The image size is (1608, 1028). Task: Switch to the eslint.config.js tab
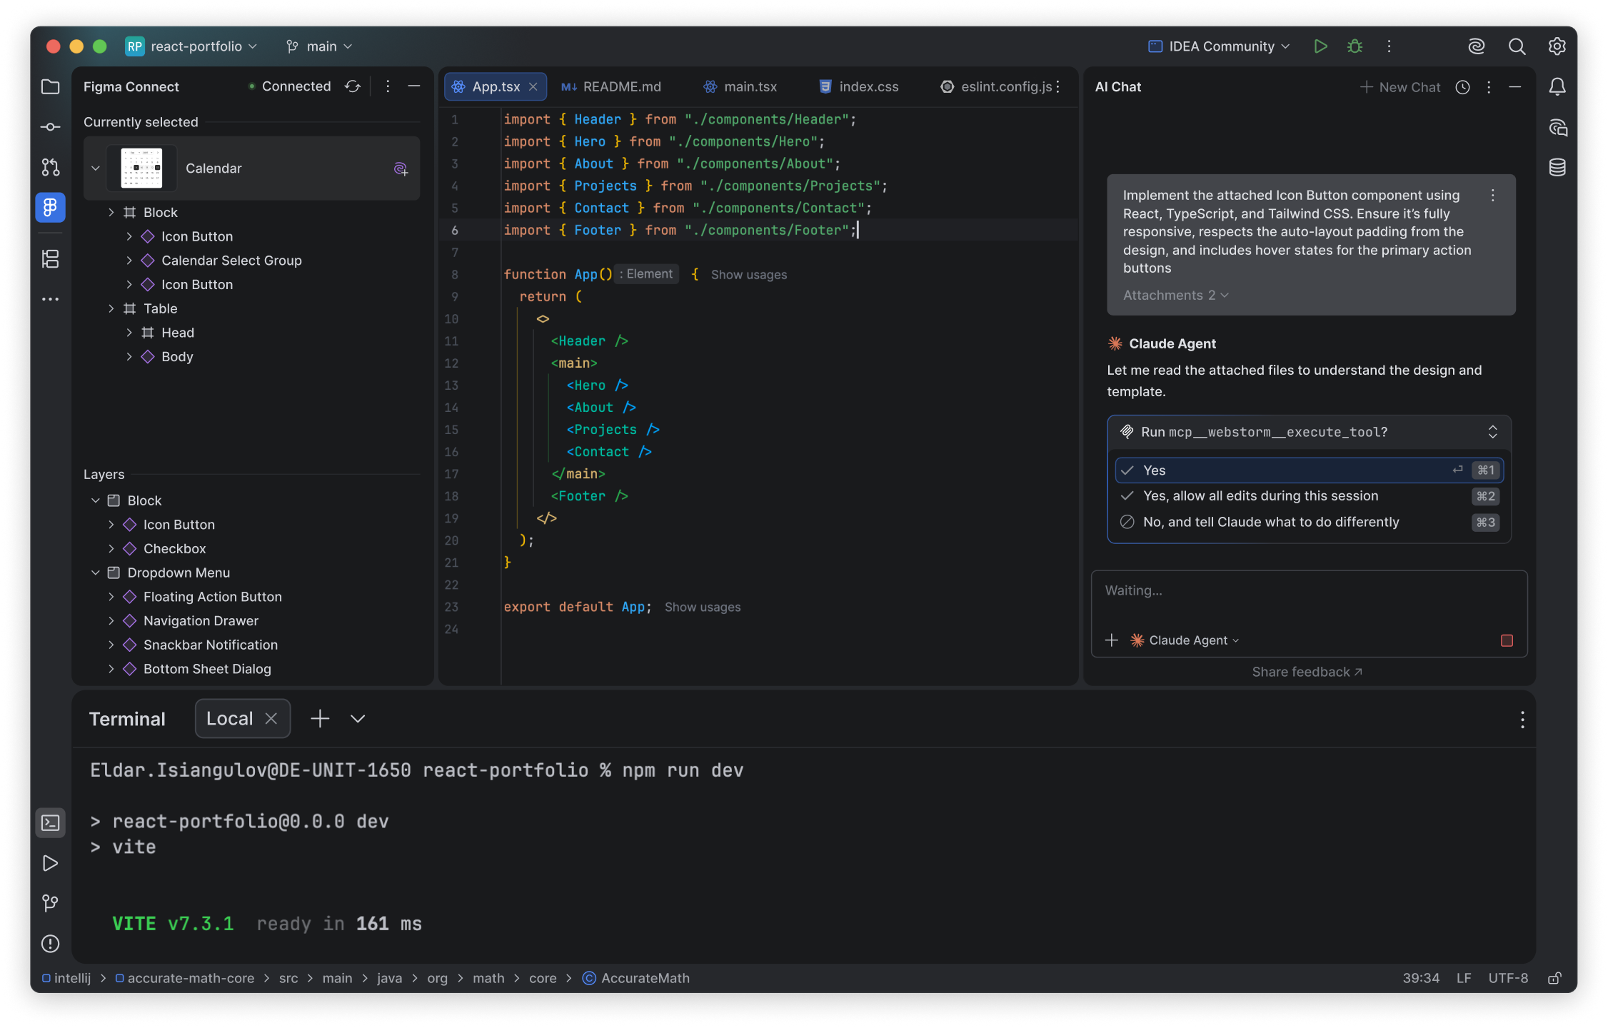997,86
